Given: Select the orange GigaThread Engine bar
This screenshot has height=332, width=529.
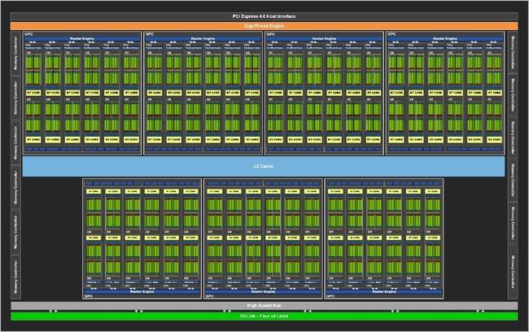Looking at the screenshot, I should (264, 26).
